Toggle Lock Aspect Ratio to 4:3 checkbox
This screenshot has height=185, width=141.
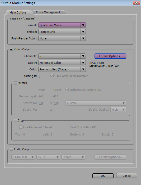(x=67, y=89)
